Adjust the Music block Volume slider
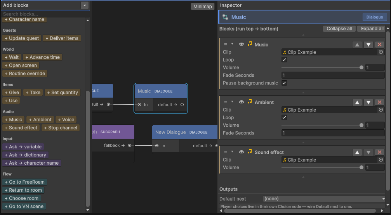This screenshot has height=215, width=391. (x=322, y=67)
